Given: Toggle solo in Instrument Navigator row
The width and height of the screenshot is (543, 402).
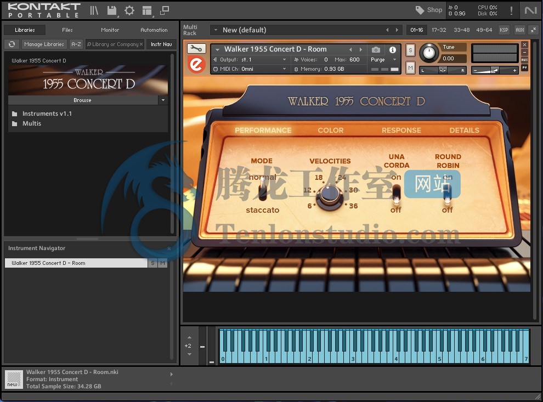Looking at the screenshot, I should [x=152, y=263].
